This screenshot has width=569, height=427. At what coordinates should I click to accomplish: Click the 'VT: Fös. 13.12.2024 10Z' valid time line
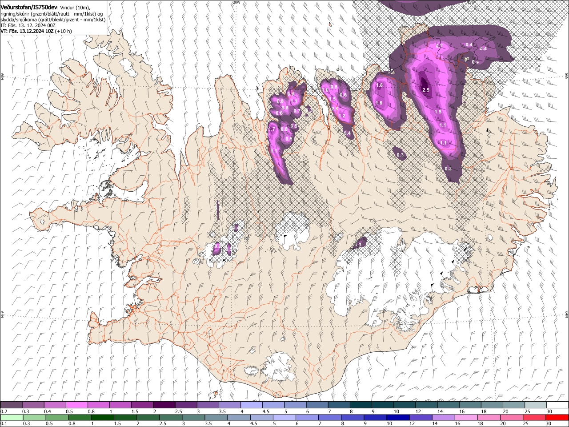[36, 31]
